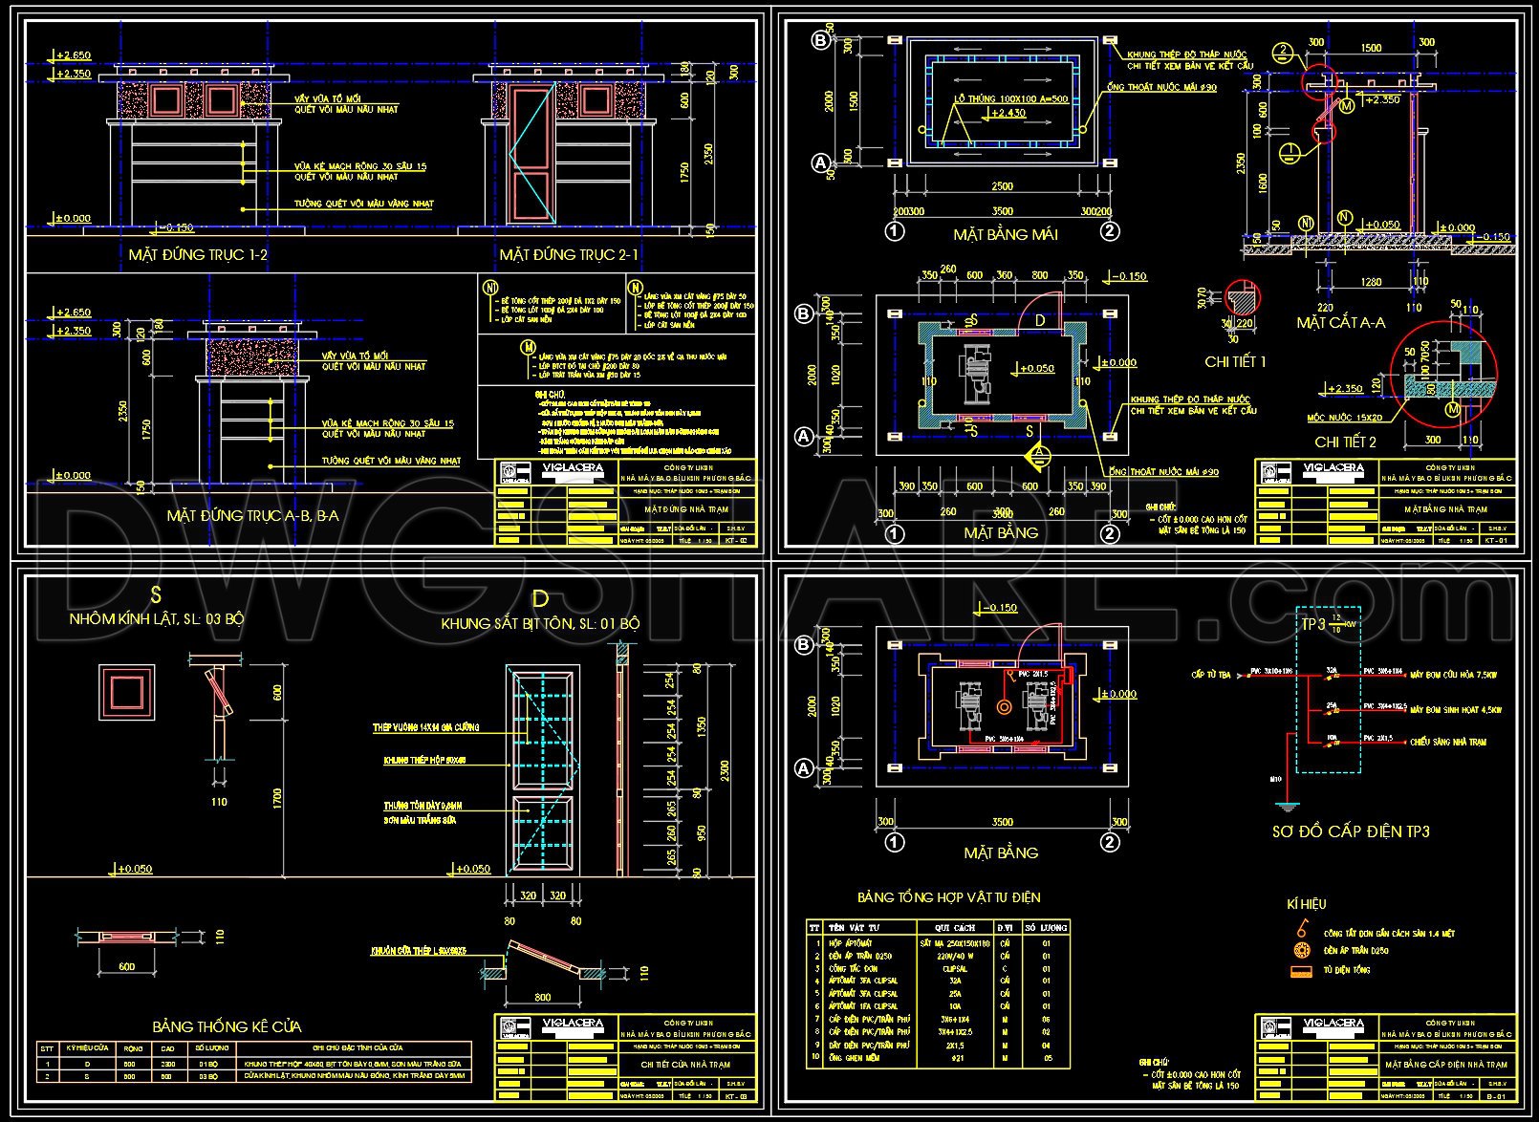
Task: Click the CHIẾU SÁNG NHÀ TRẠM label
Action: point(1447,742)
